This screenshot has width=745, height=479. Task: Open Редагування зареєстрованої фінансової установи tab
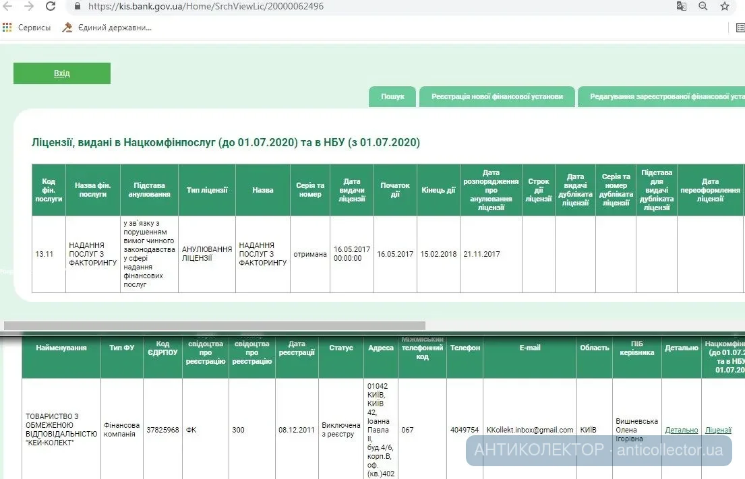click(x=664, y=96)
